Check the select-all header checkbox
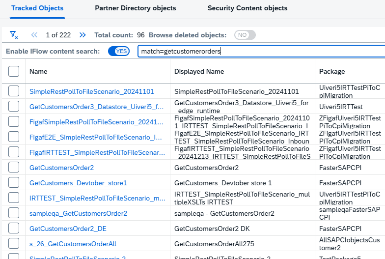Image resolution: width=385 pixels, height=259 pixels. point(14,71)
